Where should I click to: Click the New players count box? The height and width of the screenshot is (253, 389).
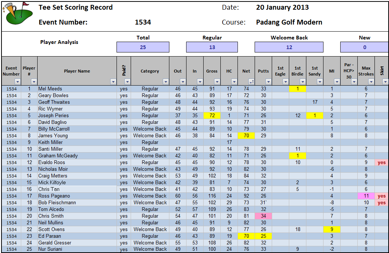(x=364, y=47)
